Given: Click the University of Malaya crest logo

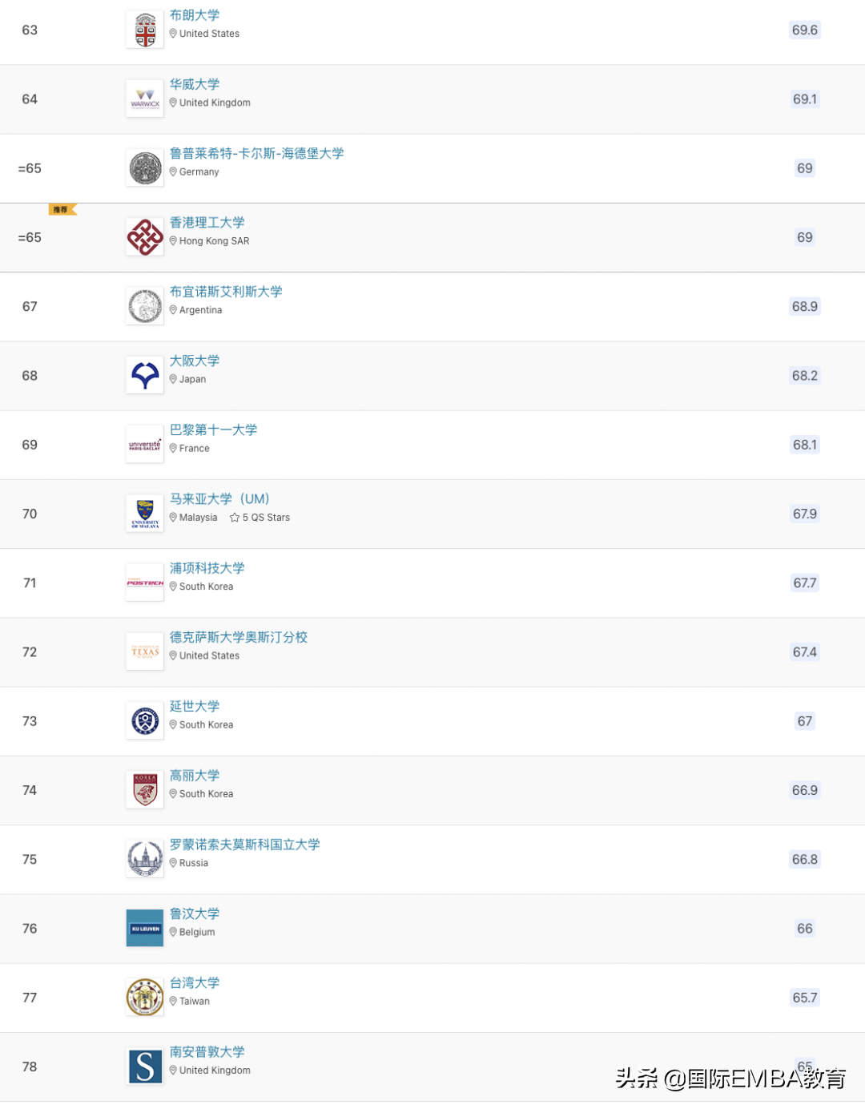Looking at the screenshot, I should [x=145, y=514].
